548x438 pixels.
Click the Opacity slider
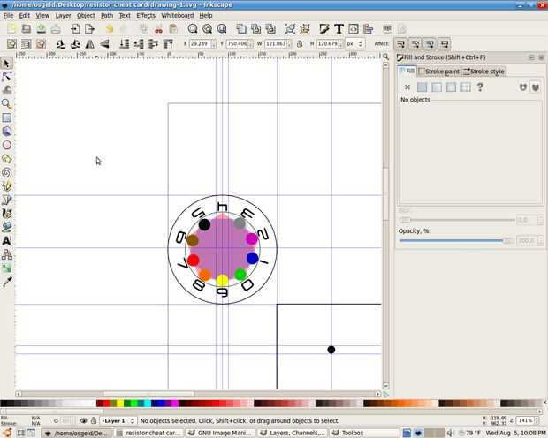(x=456, y=241)
